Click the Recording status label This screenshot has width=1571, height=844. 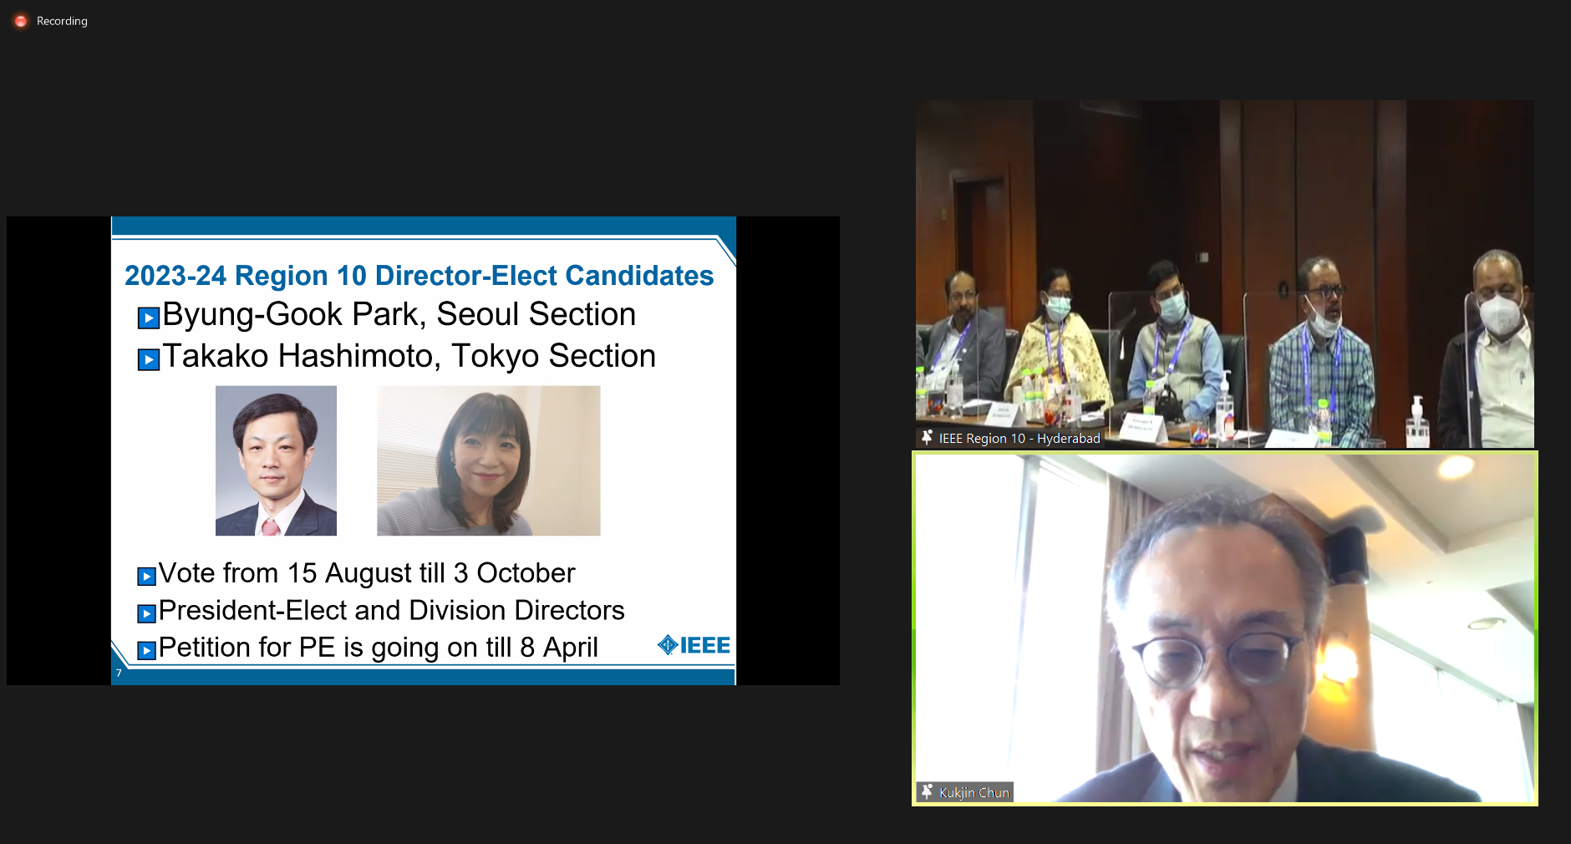(x=62, y=21)
